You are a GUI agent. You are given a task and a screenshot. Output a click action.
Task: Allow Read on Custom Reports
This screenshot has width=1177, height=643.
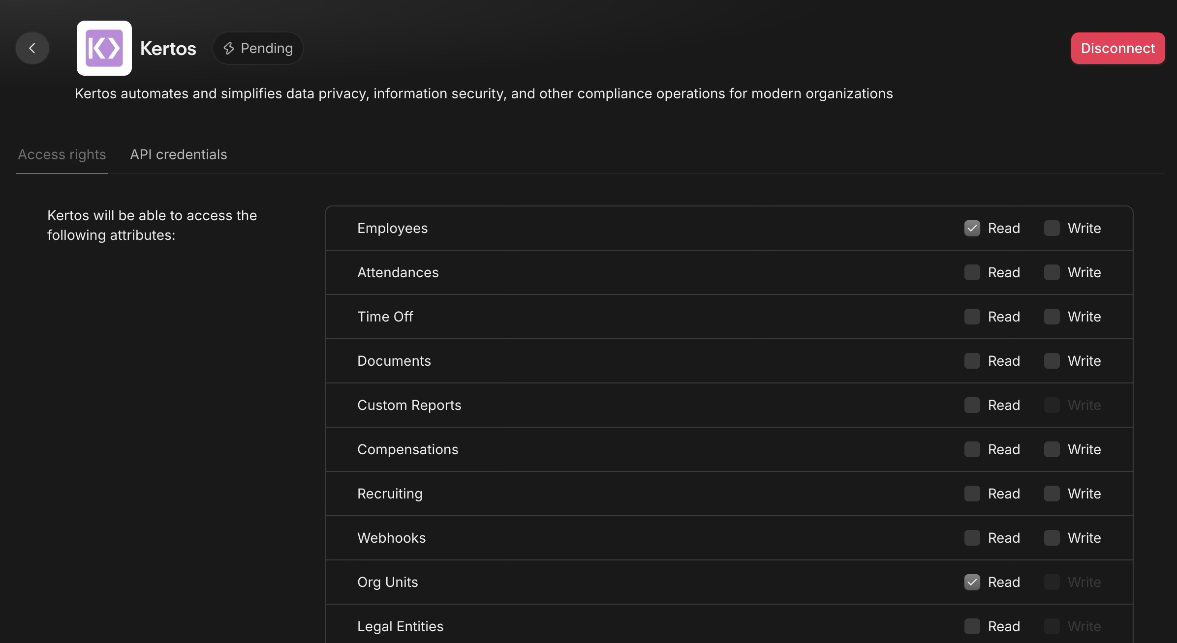pos(972,405)
